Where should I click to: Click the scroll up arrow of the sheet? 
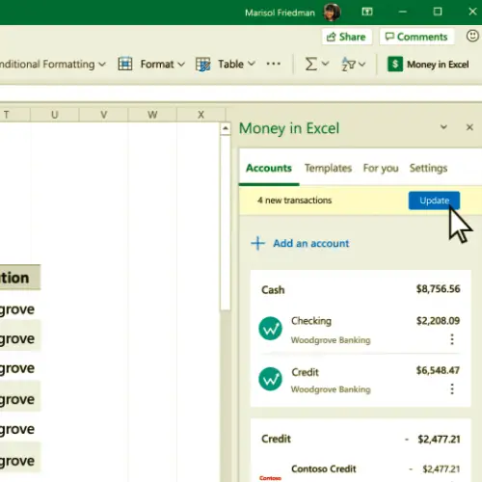226,129
